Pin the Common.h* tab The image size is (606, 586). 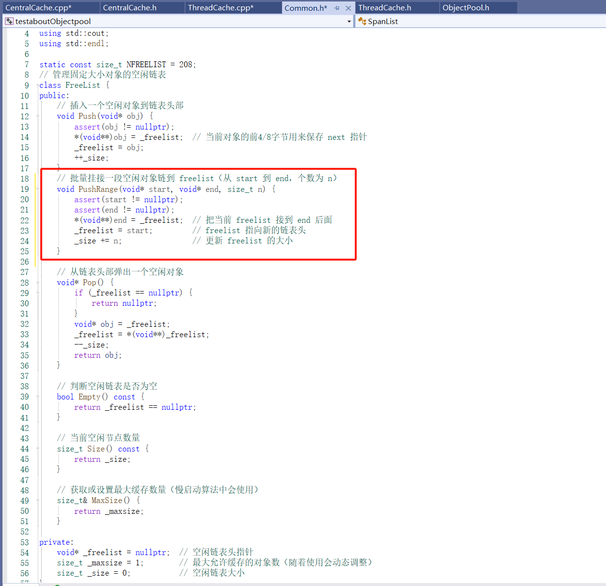(x=337, y=8)
